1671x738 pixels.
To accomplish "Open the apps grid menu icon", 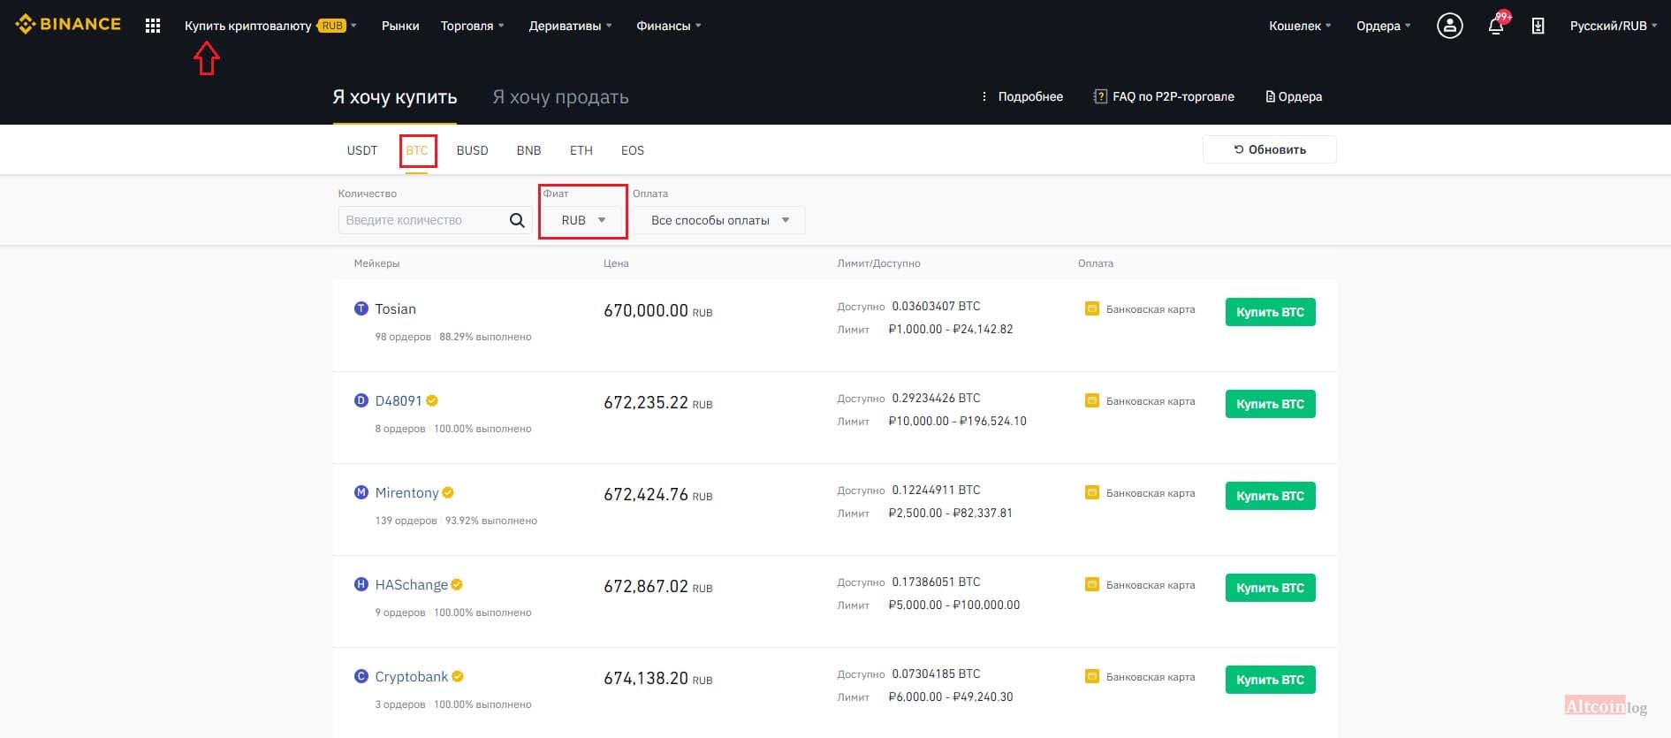I will click(153, 27).
